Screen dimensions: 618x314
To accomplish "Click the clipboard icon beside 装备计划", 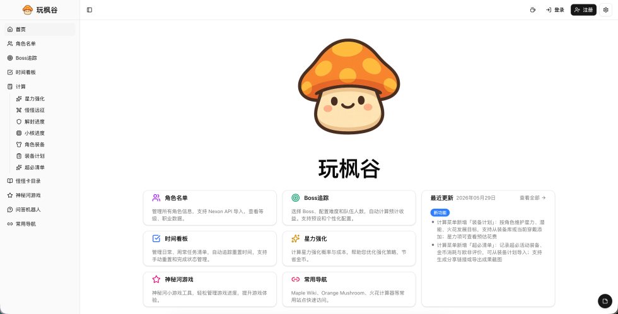I will [x=19, y=156].
